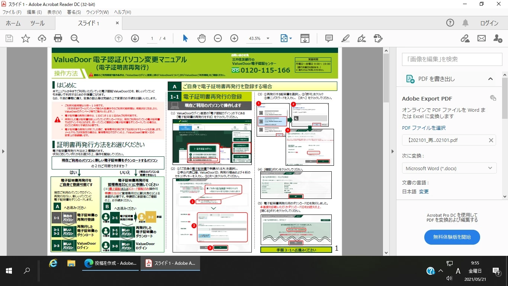Remove selected PDF file with X
This screenshot has height=286, width=508.
coord(491,140)
